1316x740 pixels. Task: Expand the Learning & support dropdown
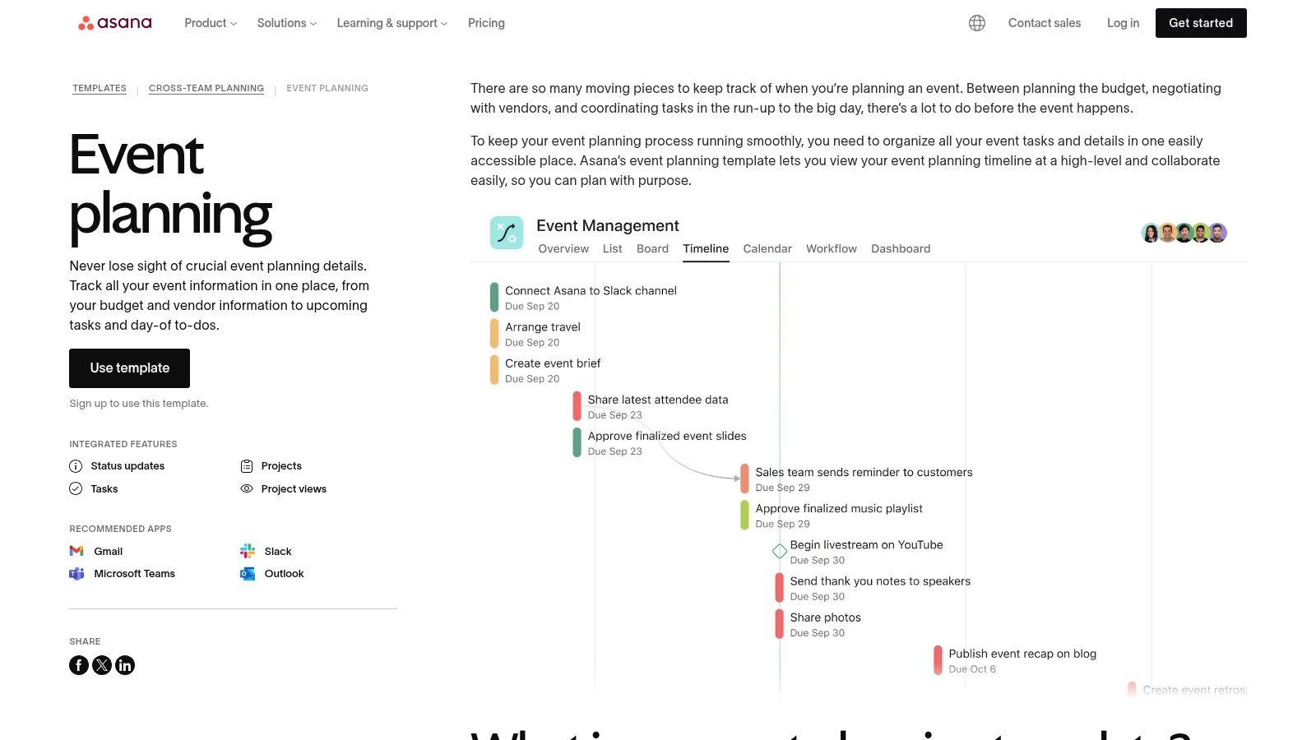point(391,23)
